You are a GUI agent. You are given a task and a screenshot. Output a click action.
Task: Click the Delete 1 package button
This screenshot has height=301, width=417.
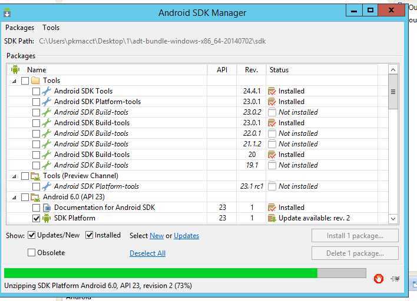tap(355, 253)
